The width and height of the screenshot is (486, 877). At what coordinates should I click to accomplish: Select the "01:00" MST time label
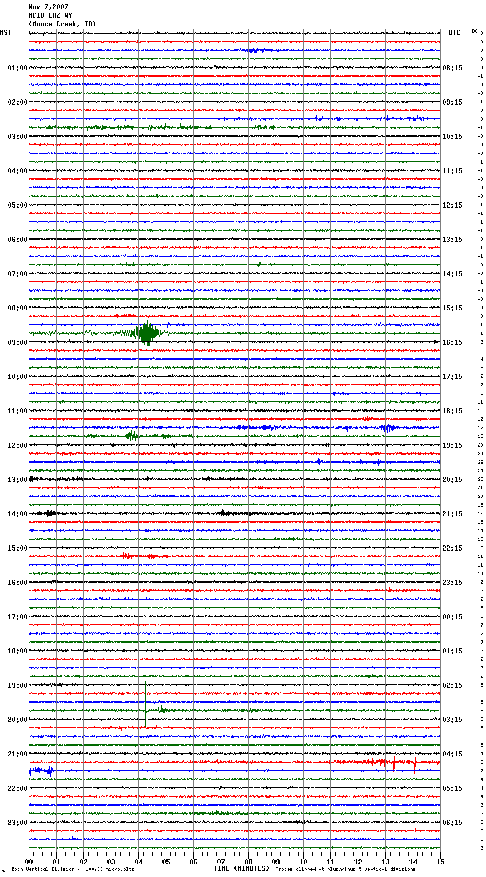18,68
